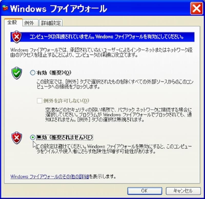Click the キャンセル button
This screenshot has width=205, height=199.
point(183,191)
